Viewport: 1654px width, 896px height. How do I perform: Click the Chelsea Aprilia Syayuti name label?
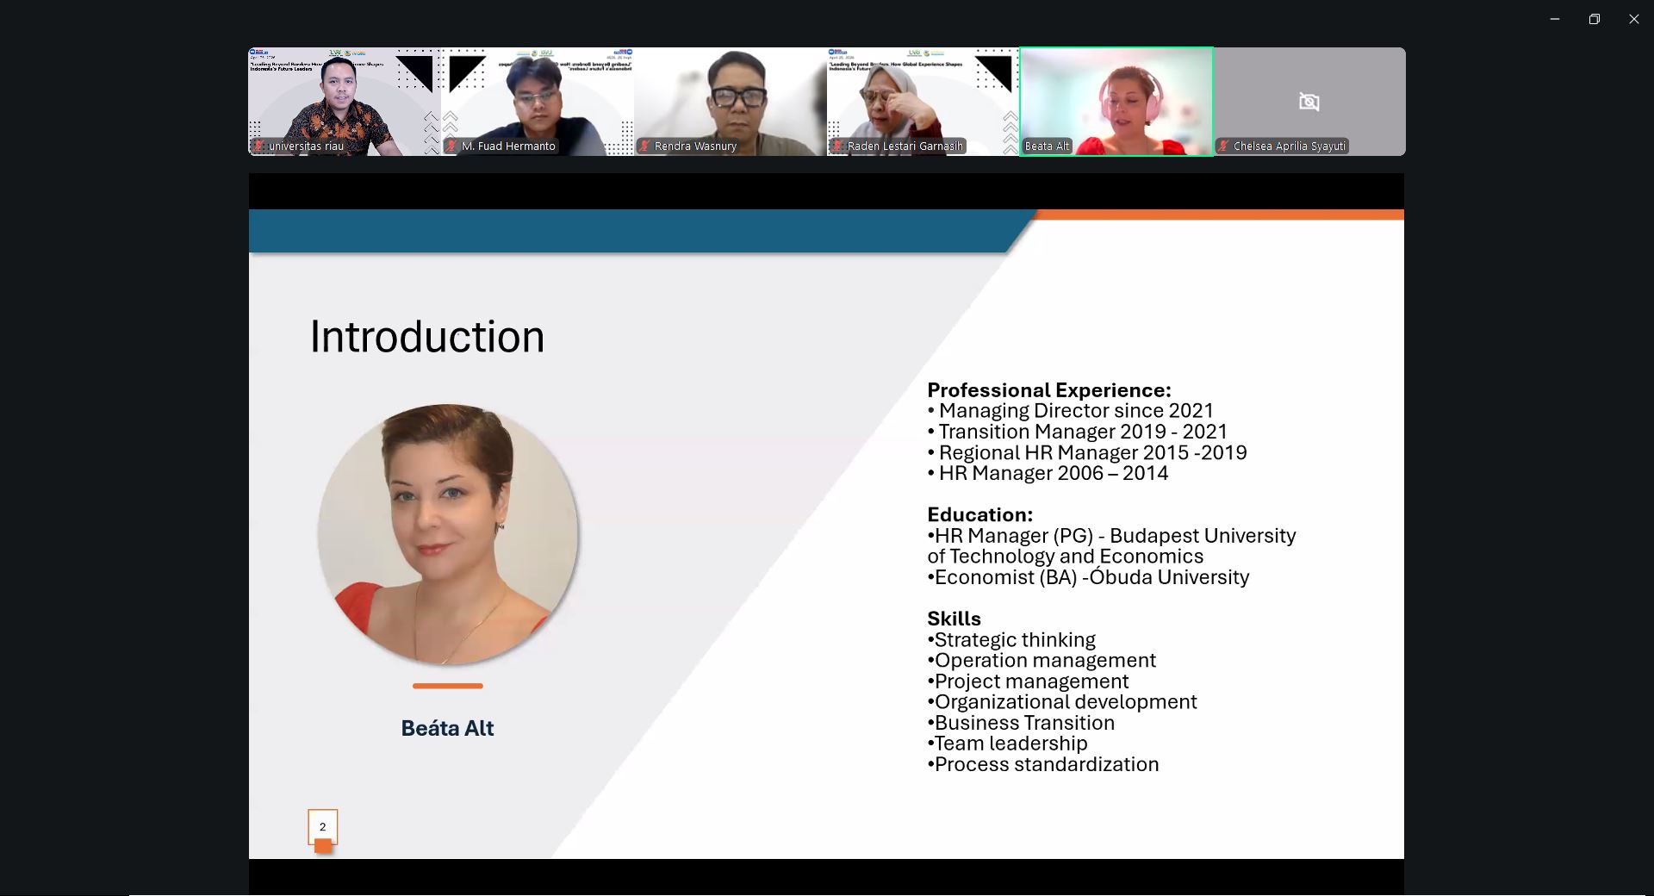pyautogui.click(x=1289, y=146)
